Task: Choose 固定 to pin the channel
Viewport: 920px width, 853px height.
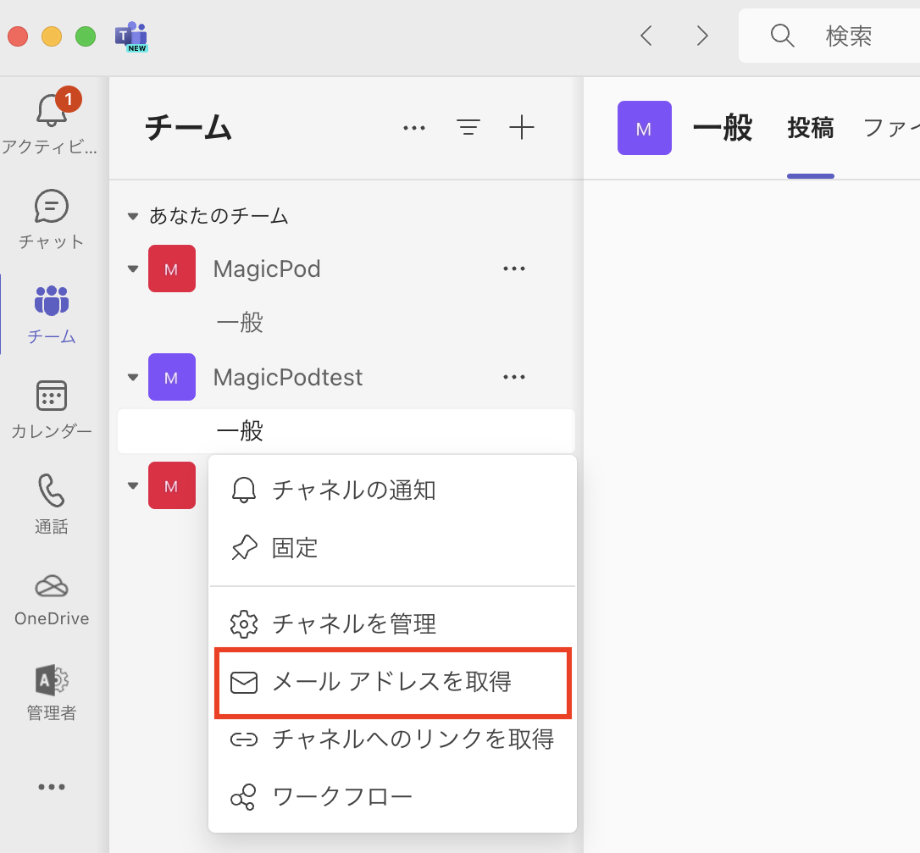Action: [392, 548]
